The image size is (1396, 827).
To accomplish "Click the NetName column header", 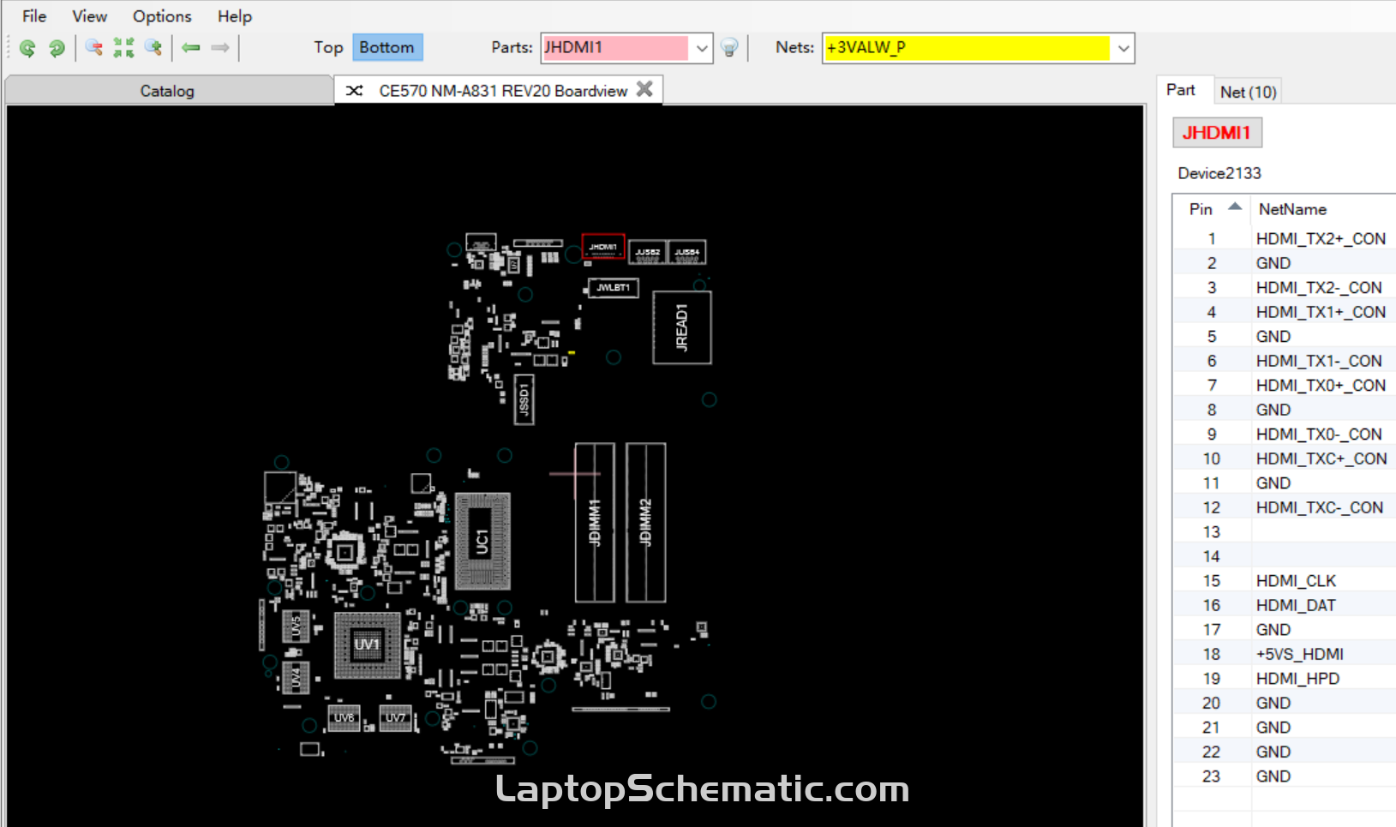I will tap(1292, 209).
